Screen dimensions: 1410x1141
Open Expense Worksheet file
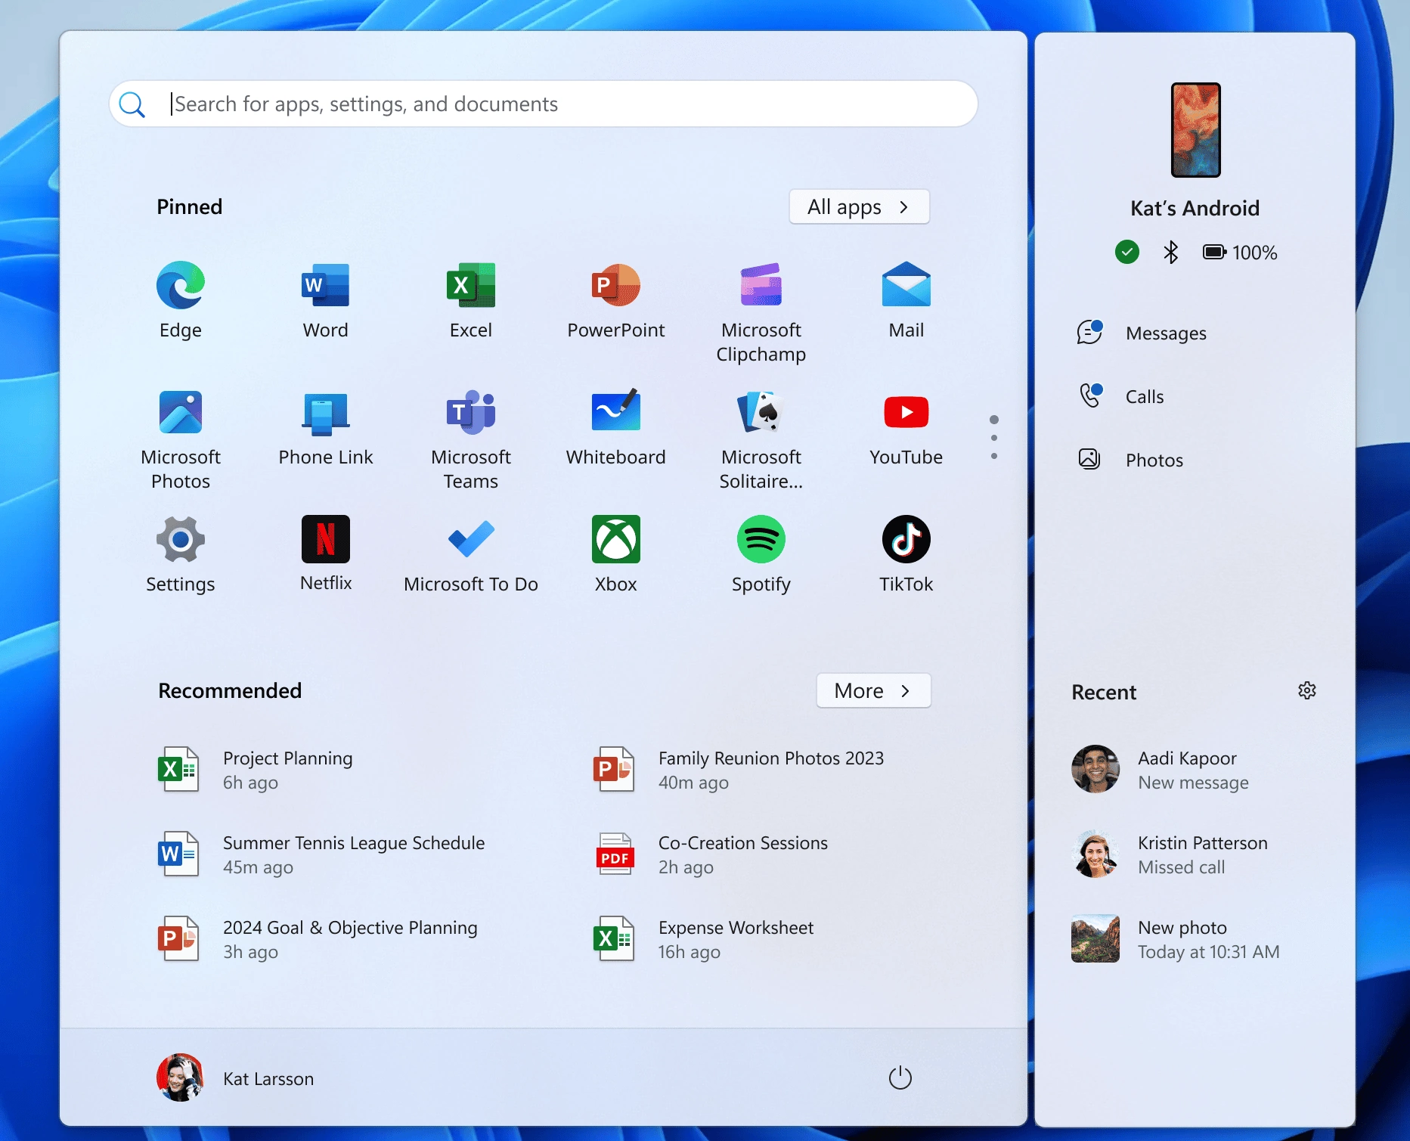(x=705, y=939)
